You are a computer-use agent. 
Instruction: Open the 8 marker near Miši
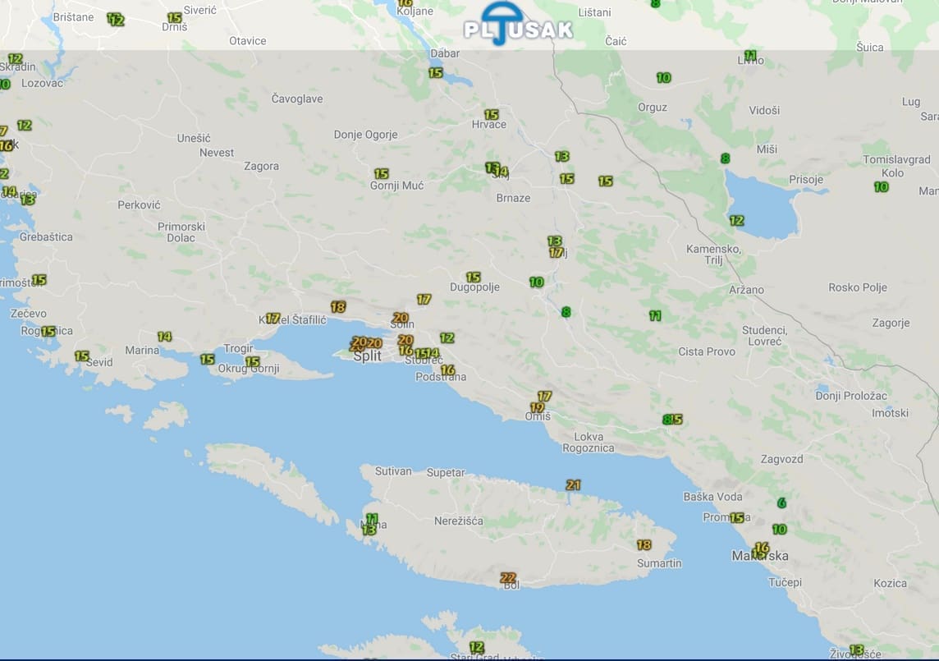pyautogui.click(x=725, y=158)
